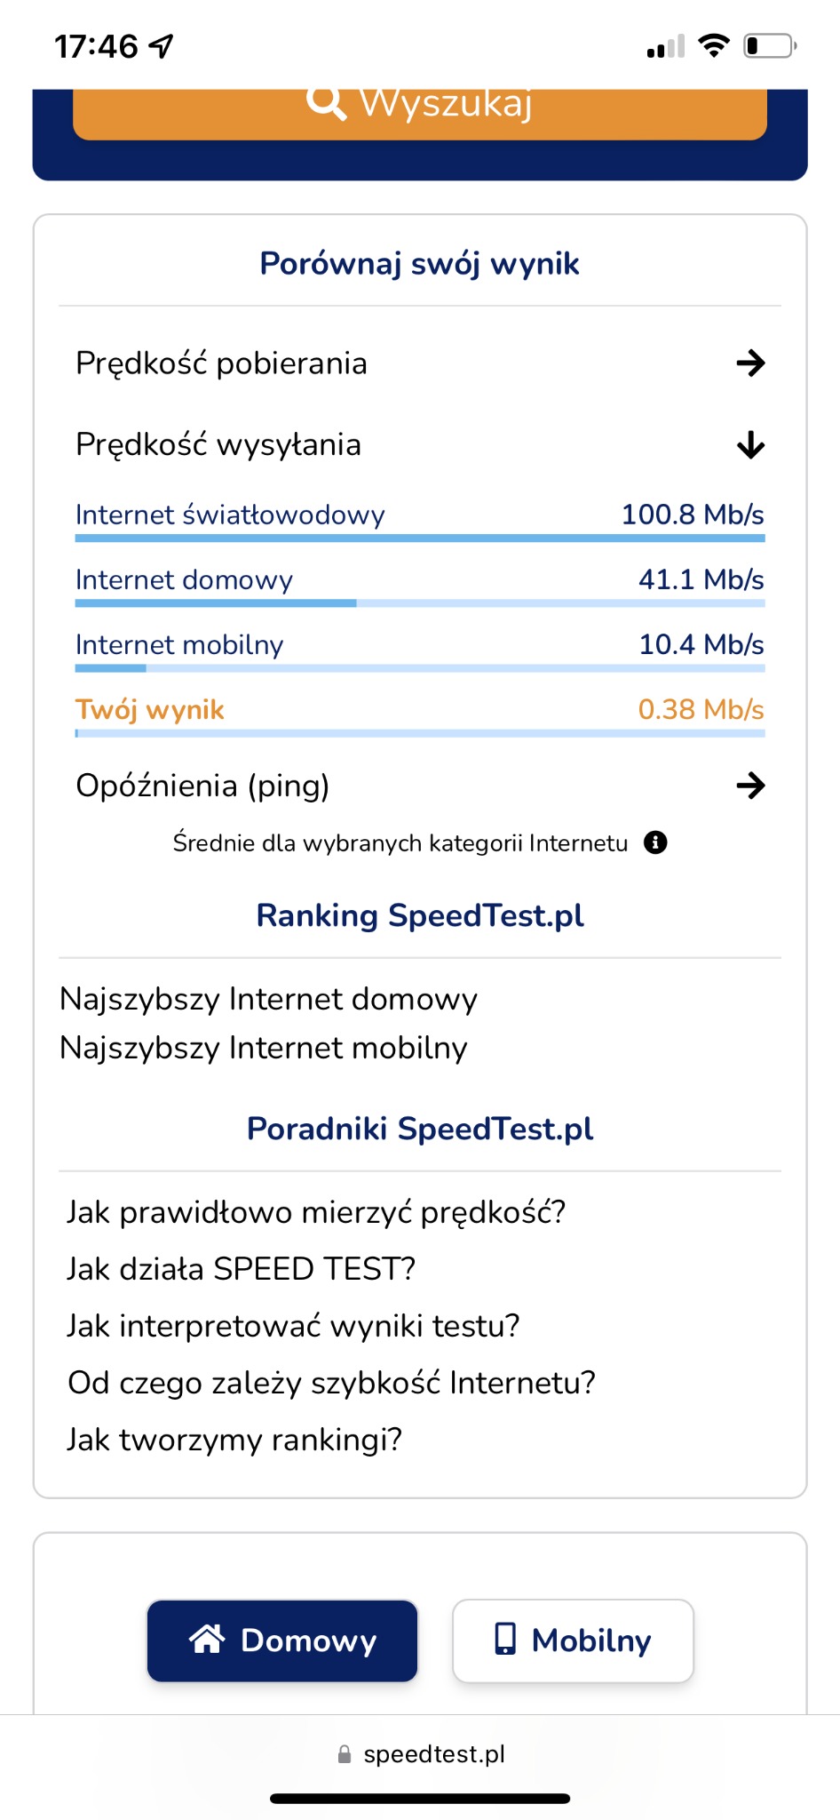Switch to Domowy internet type
This screenshot has height=1820, width=840.
point(281,1640)
